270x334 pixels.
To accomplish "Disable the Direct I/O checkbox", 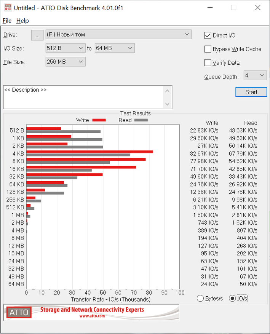I will click(x=208, y=35).
